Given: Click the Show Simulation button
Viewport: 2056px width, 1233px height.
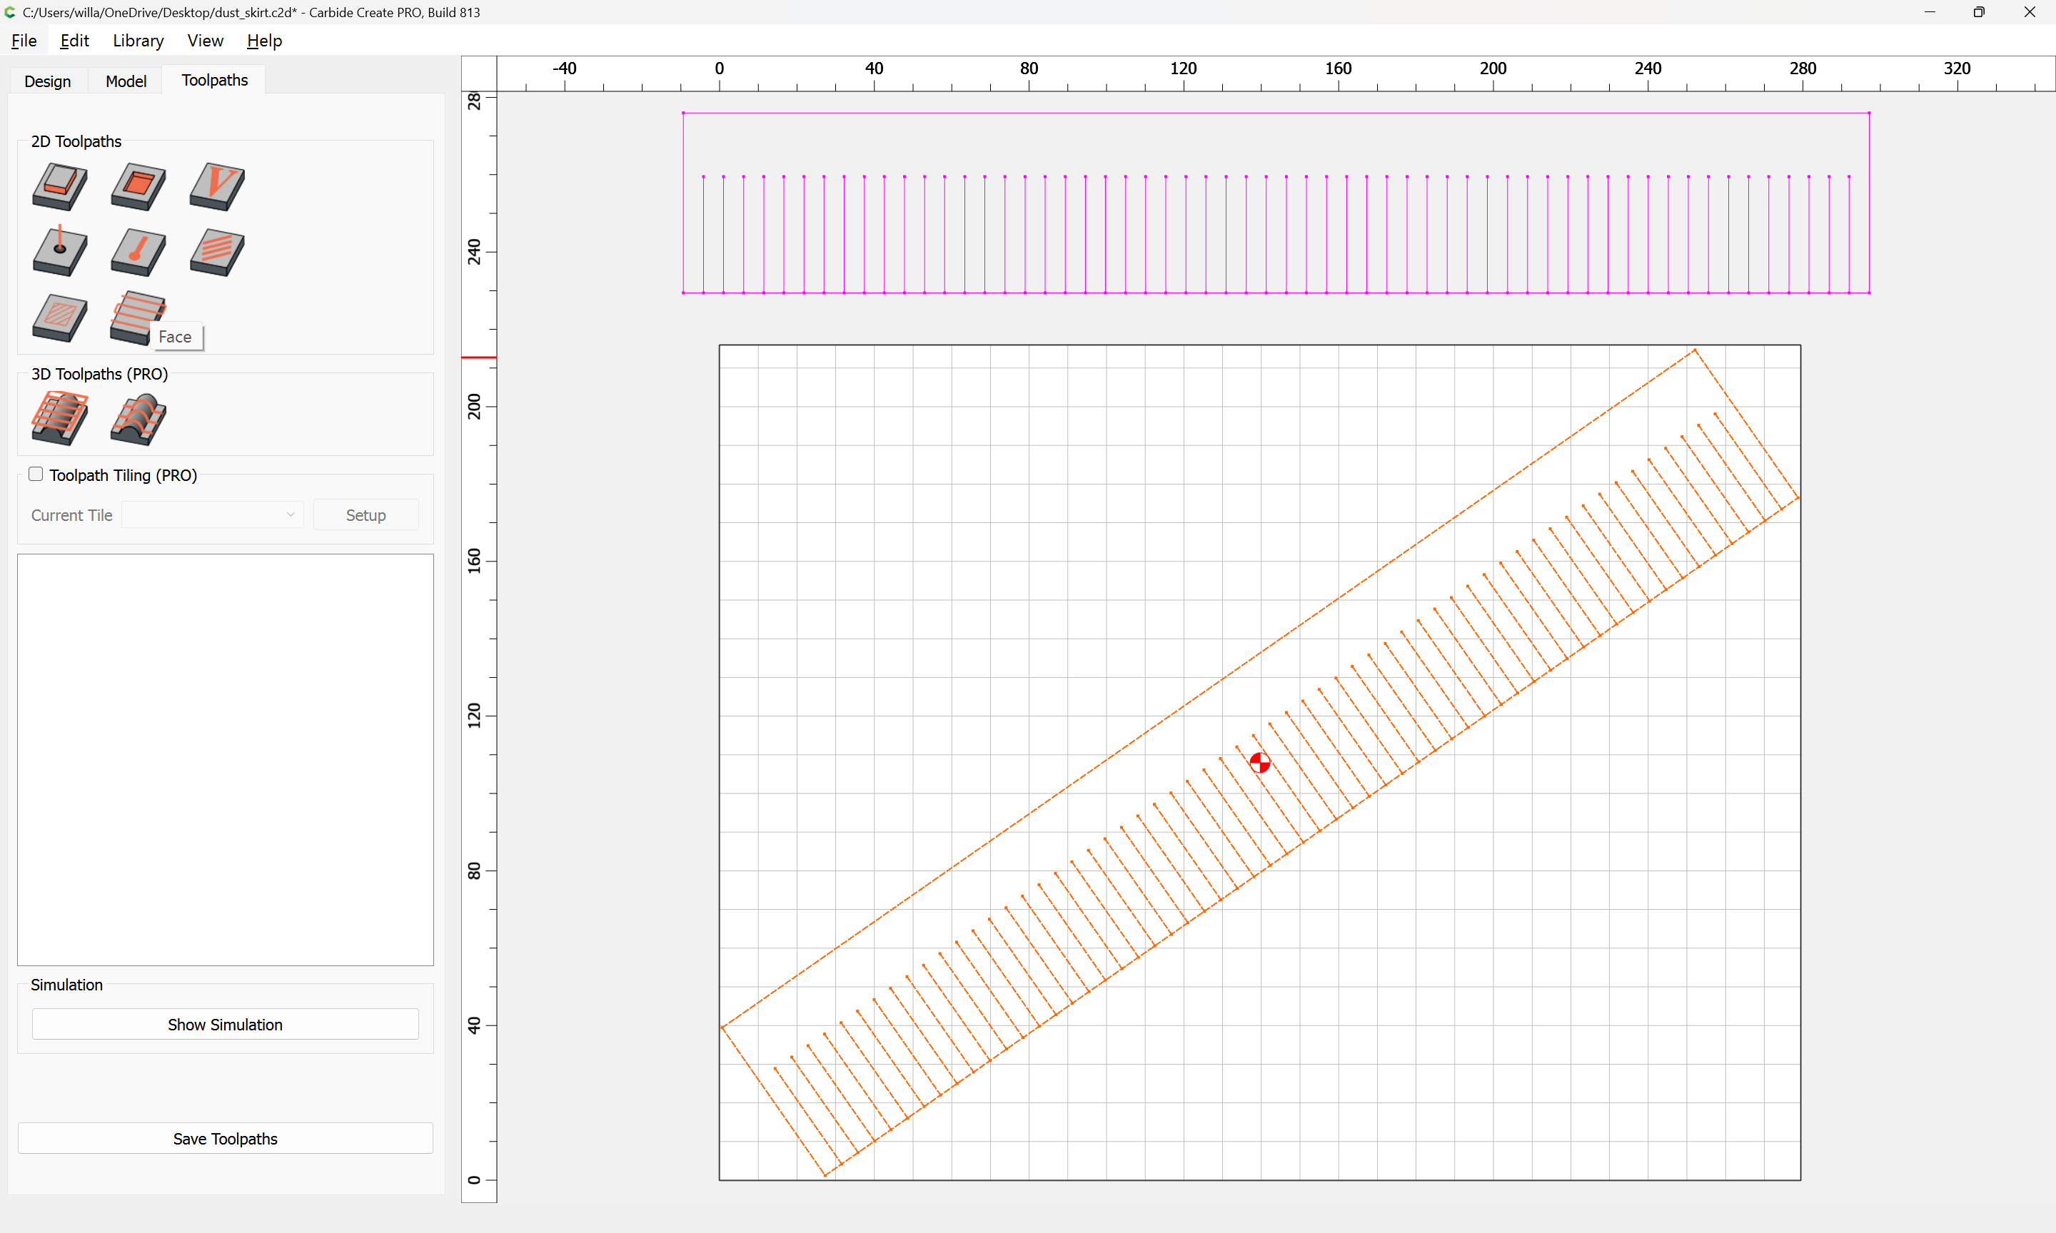Looking at the screenshot, I should point(225,1025).
